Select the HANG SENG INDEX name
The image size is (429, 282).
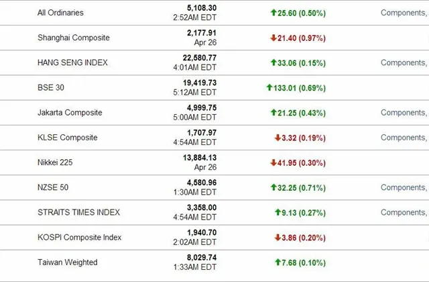pos(73,62)
